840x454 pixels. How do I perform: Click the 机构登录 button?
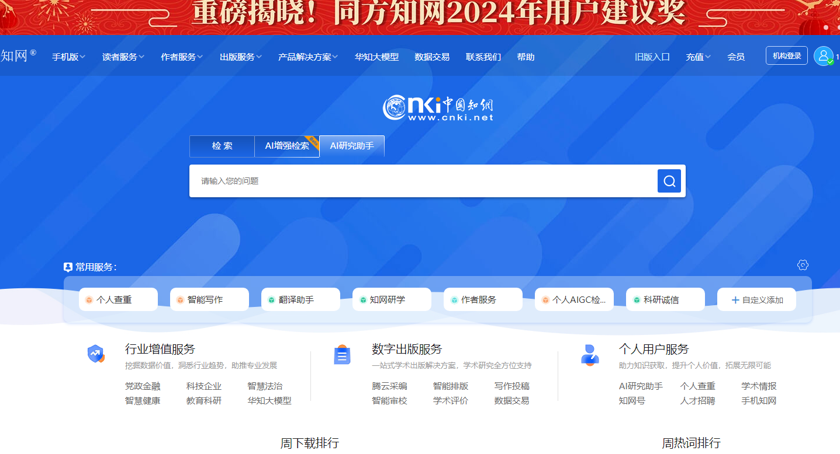click(786, 56)
